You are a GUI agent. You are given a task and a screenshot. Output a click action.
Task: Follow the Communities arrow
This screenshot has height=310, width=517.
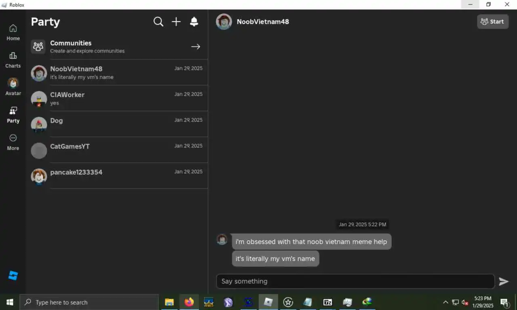pos(195,47)
